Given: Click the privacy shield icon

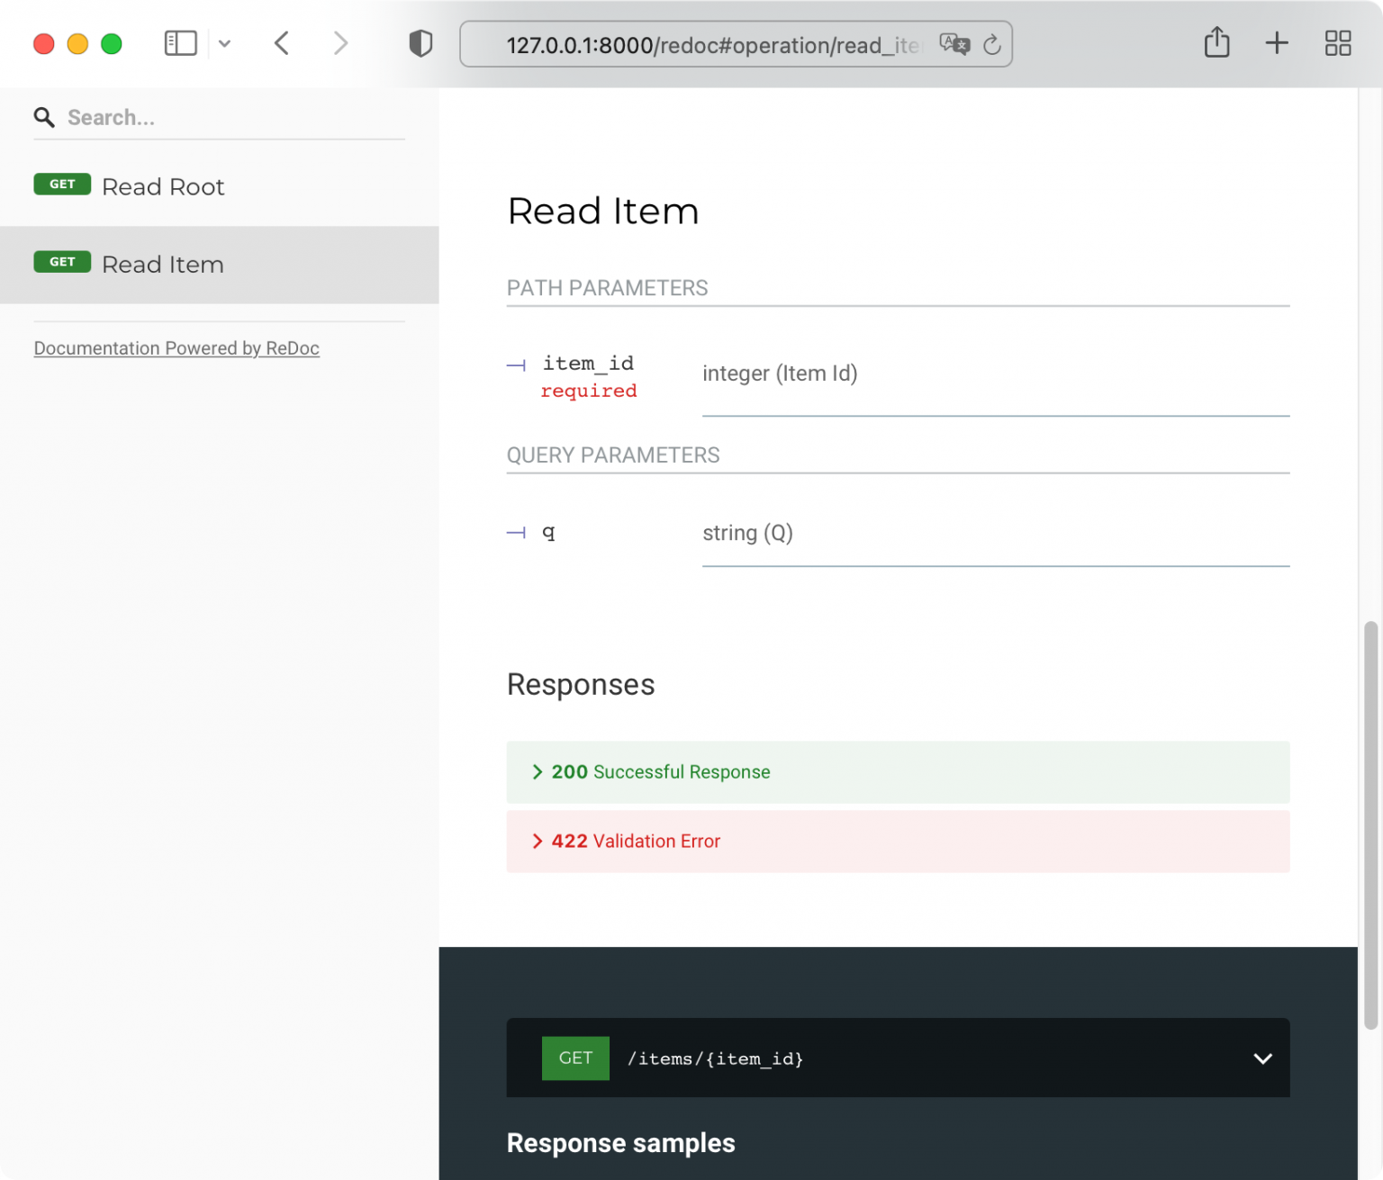Looking at the screenshot, I should tap(420, 42).
